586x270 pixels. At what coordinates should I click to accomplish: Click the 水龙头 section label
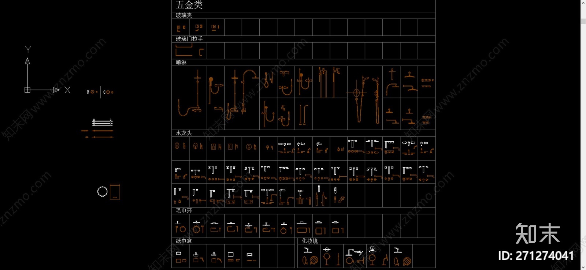[x=183, y=133]
